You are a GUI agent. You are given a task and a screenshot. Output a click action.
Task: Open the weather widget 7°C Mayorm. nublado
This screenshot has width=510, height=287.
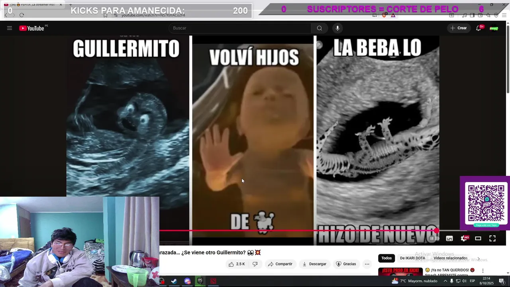414,281
